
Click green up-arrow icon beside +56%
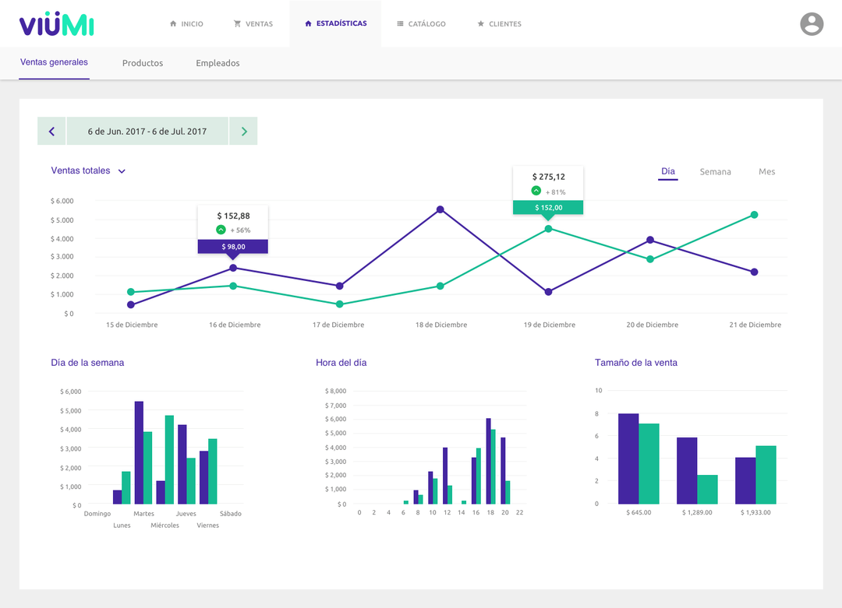click(x=221, y=230)
